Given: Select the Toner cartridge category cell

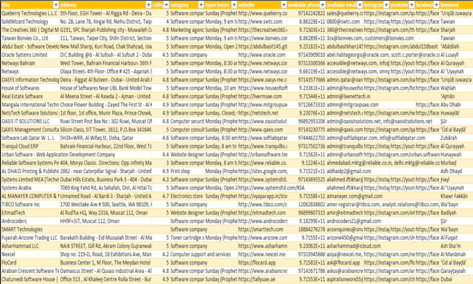Looking at the screenshot, I should click(187, 237).
